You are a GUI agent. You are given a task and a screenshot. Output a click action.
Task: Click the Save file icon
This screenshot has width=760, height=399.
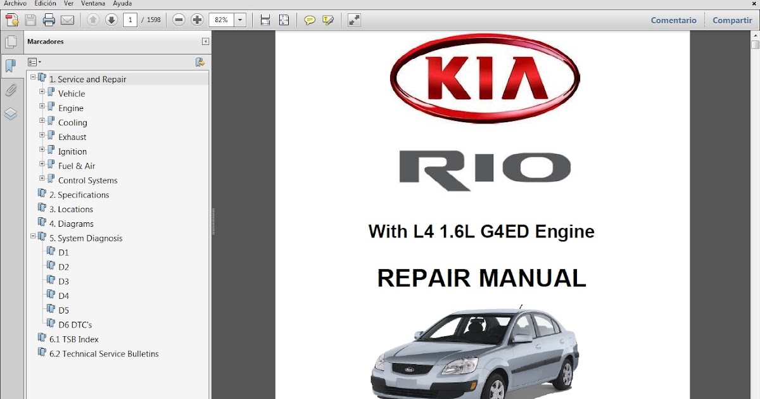(30, 20)
